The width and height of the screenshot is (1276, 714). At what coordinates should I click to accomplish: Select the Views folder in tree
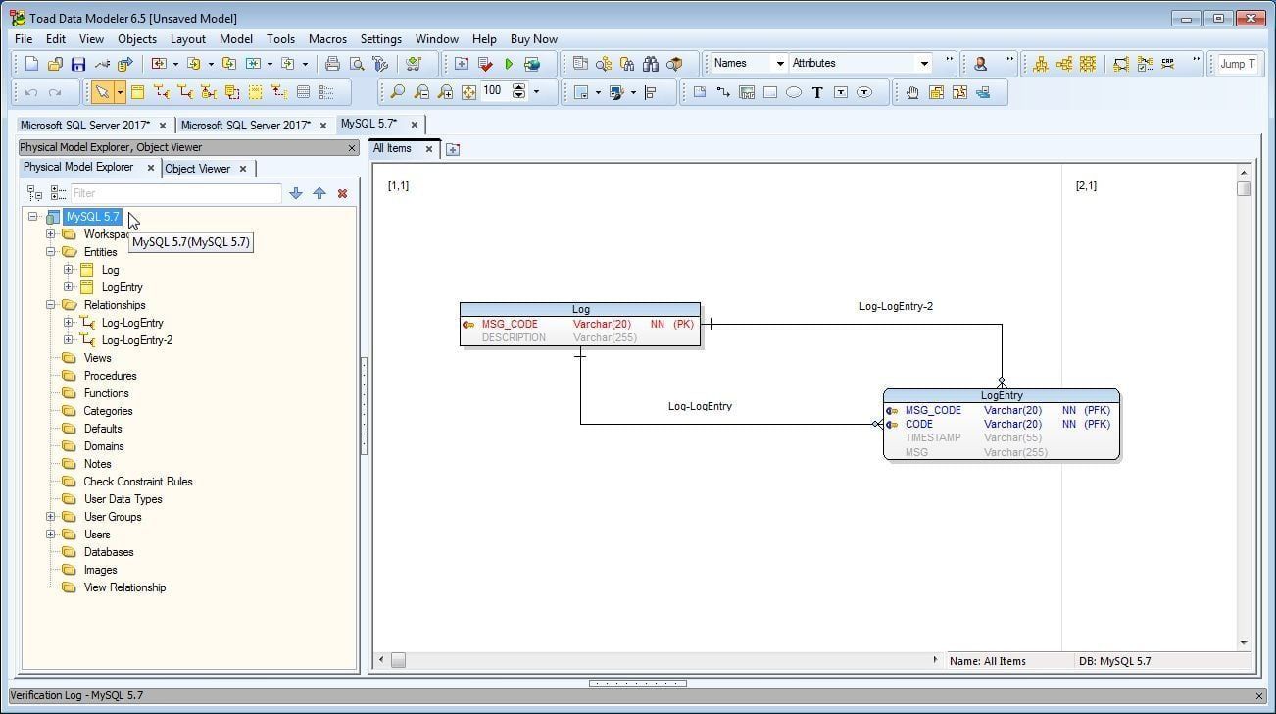[x=97, y=358]
